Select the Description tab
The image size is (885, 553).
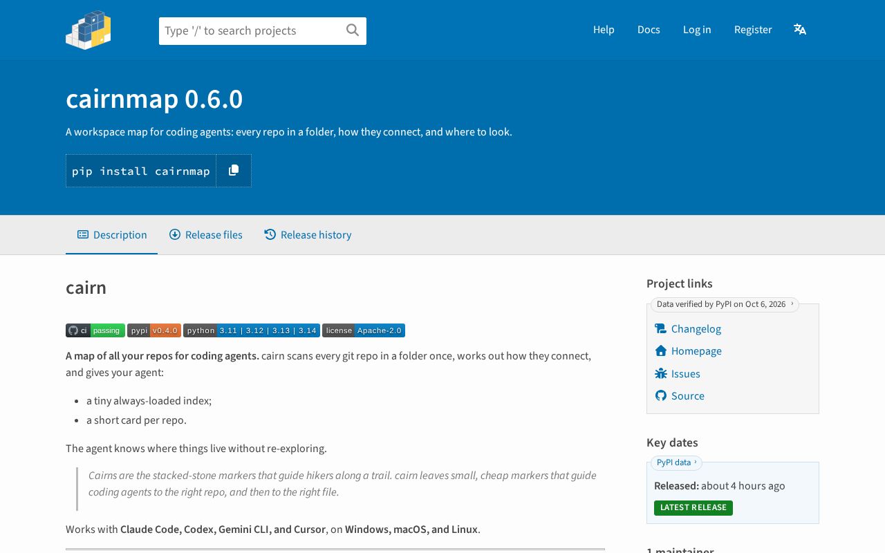pyautogui.click(x=112, y=235)
